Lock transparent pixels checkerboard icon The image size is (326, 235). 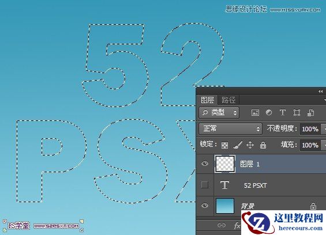coord(224,145)
